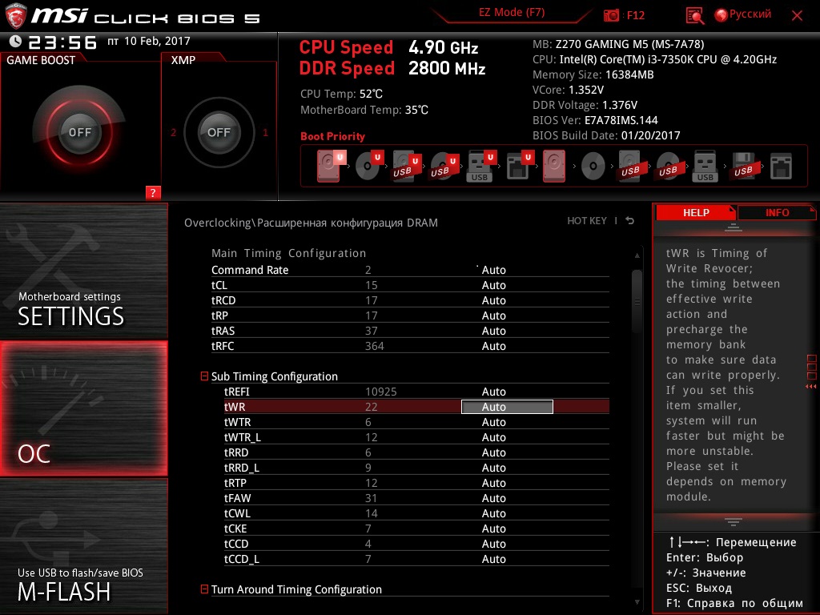Switch to EZ Mode (F7)
Screen dimensions: 820x615
pyautogui.click(x=512, y=13)
